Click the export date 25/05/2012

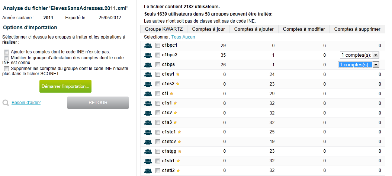click(110, 18)
